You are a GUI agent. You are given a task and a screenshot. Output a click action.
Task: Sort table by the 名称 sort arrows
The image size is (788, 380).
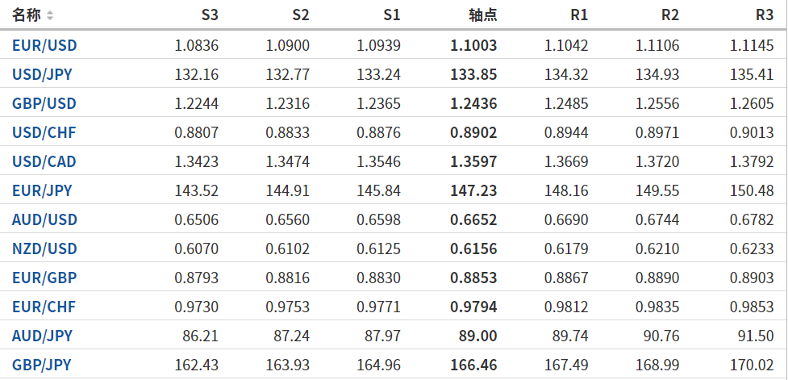pos(51,15)
